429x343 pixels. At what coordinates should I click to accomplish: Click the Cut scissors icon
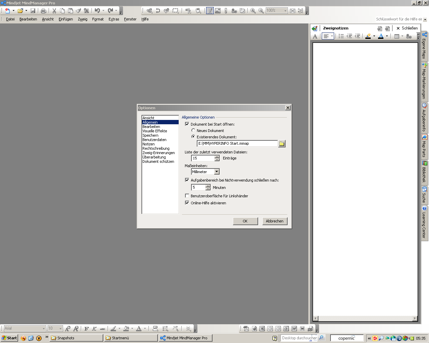point(54,11)
